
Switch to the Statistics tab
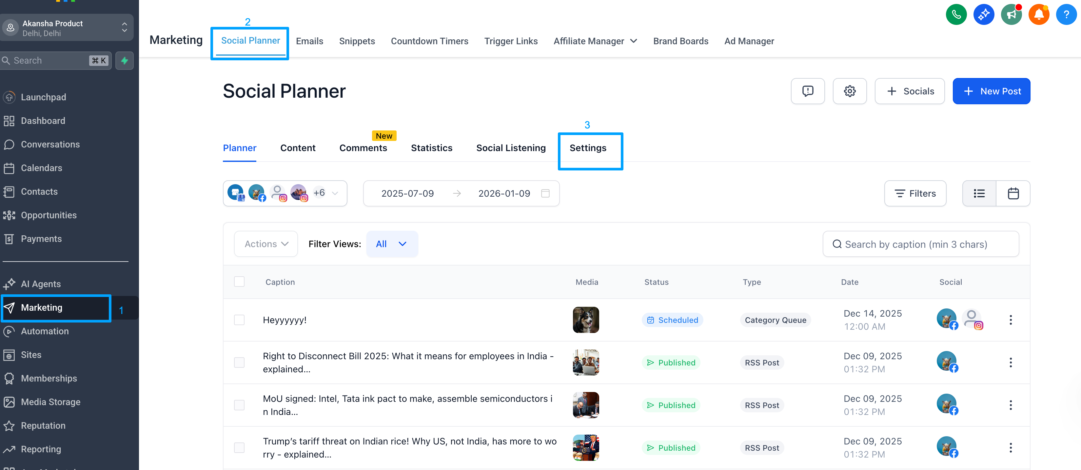[x=431, y=148]
